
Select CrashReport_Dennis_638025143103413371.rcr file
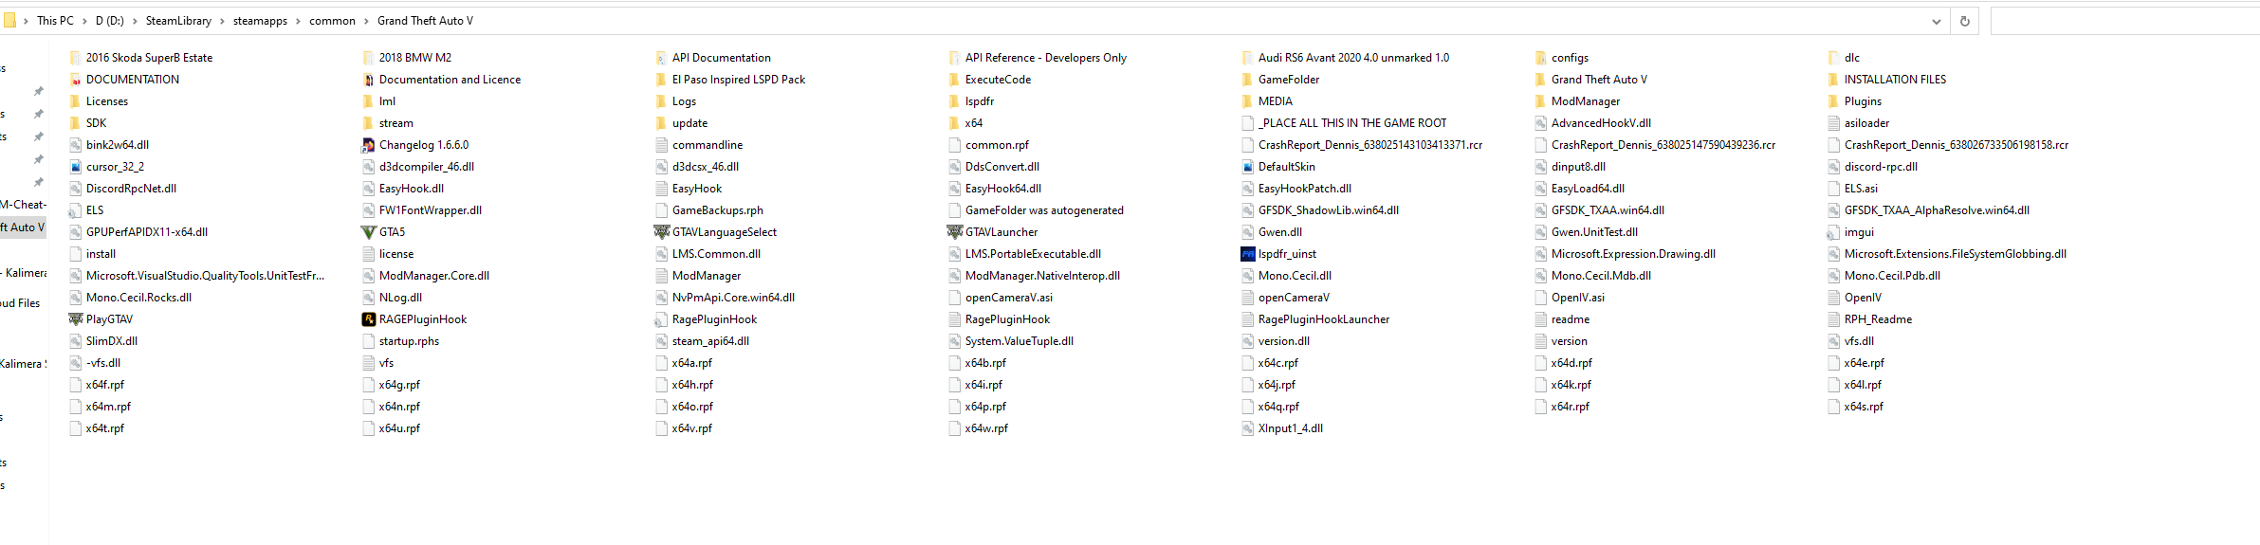click(x=1362, y=145)
